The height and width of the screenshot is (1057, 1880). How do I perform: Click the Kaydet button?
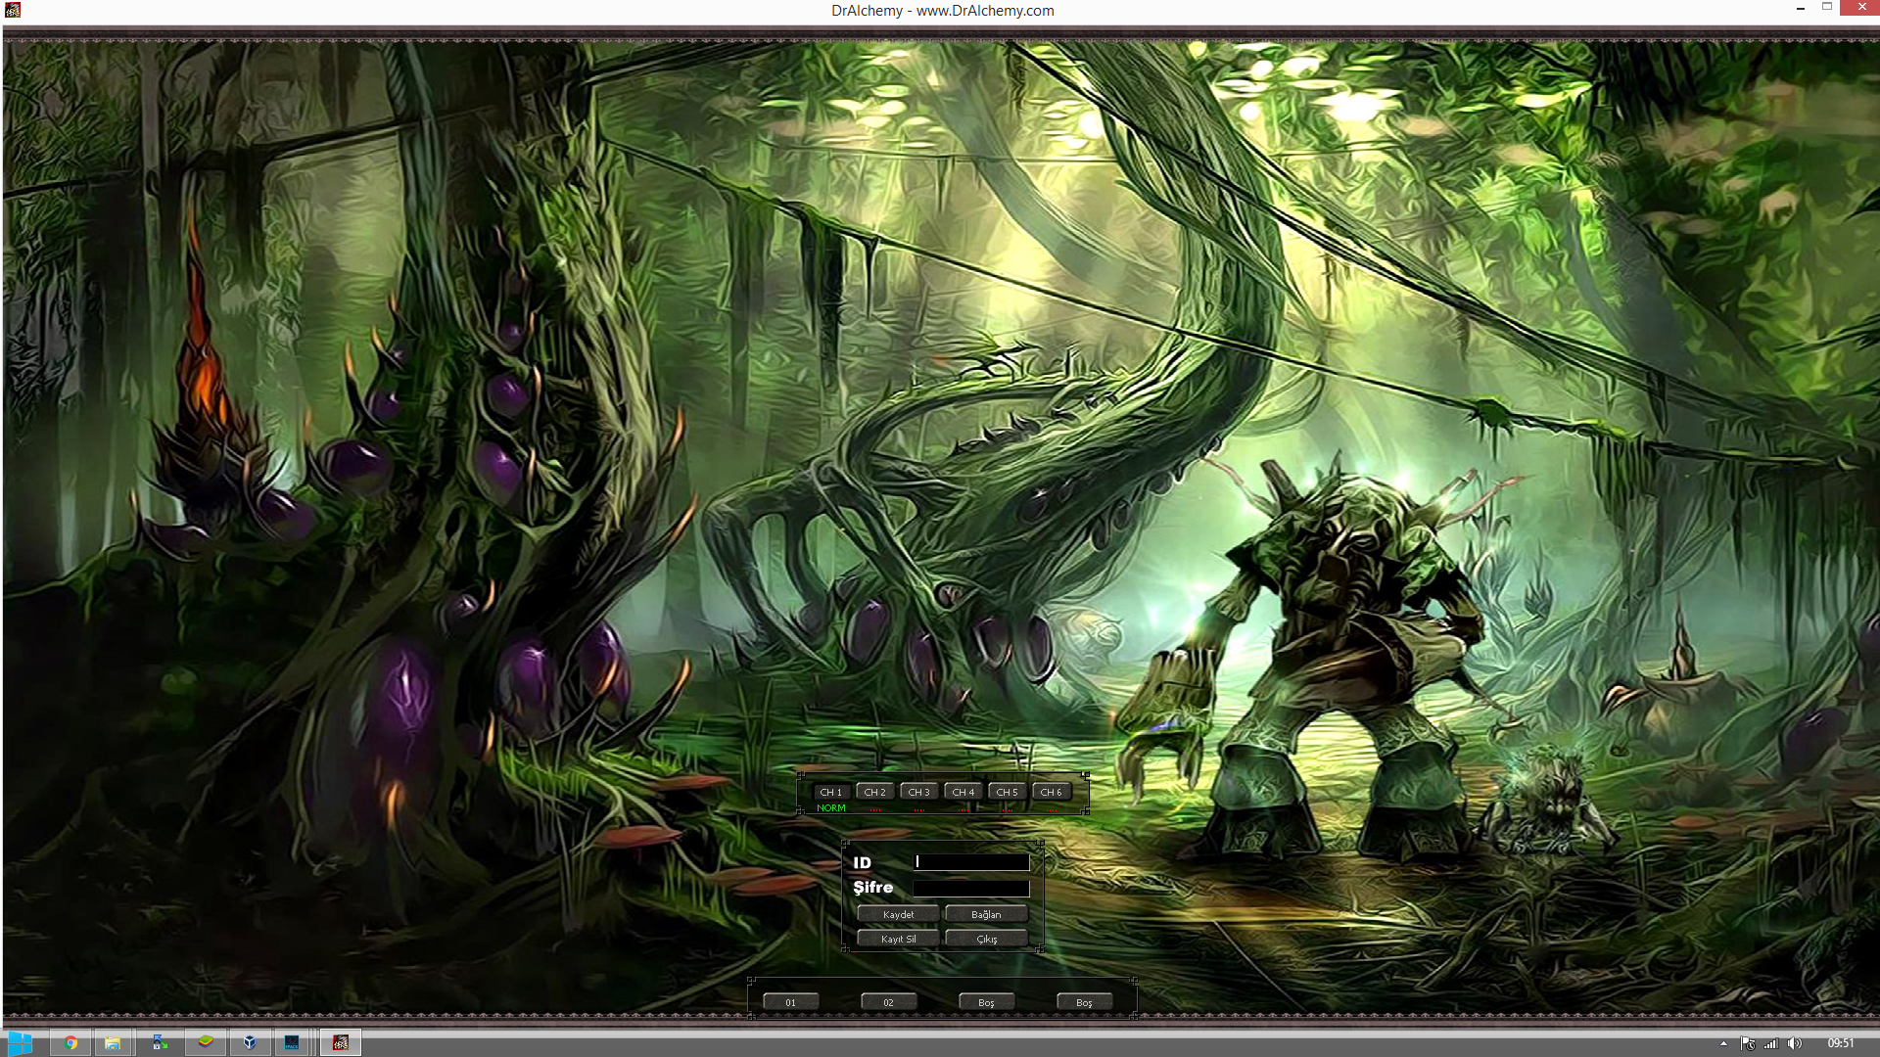point(898,914)
